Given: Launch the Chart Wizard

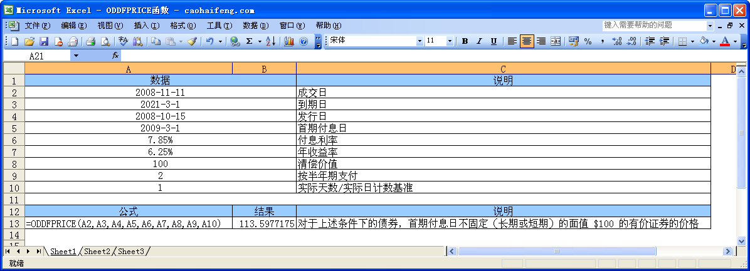Looking at the screenshot, I should pyautogui.click(x=288, y=41).
